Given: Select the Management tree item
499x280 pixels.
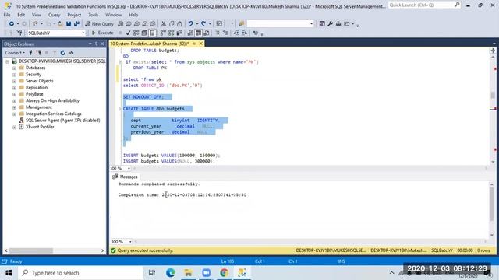Looking at the screenshot, I should click(x=38, y=107).
